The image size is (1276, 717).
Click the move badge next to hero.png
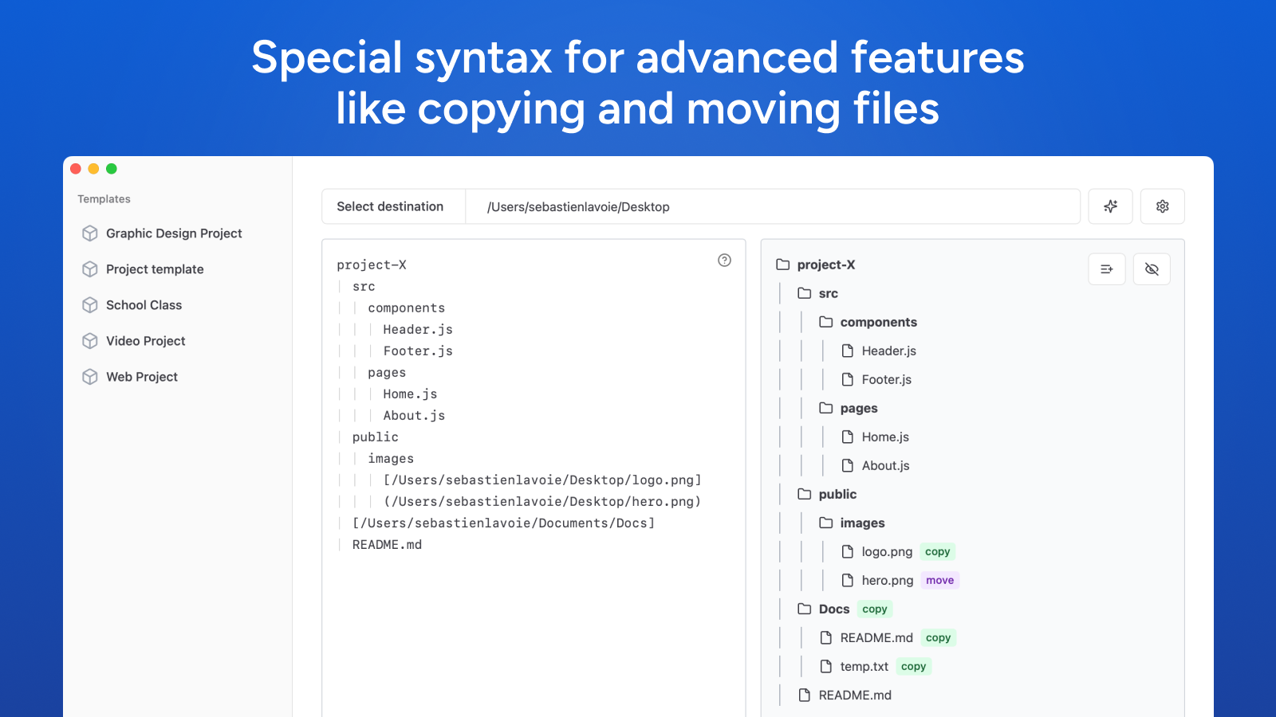(x=939, y=580)
